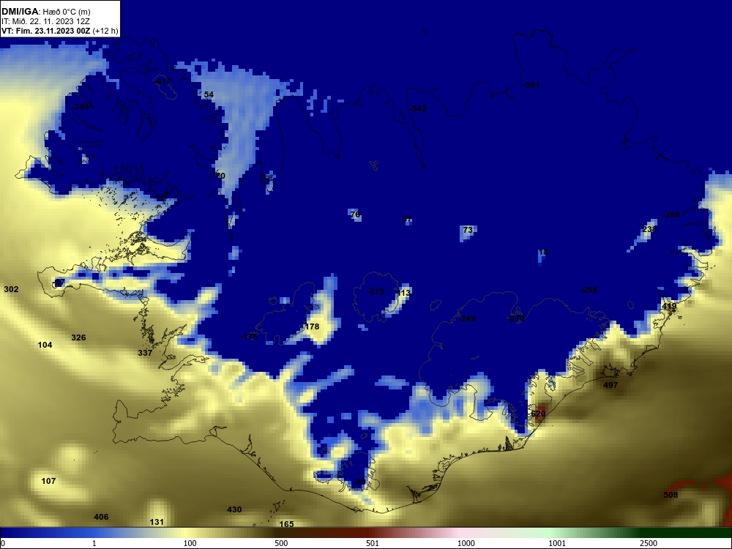732x549 pixels.
Task: Select the 'IT: Mið. 22. 11. 2023 12Z' line
Action: pyautogui.click(x=45, y=21)
